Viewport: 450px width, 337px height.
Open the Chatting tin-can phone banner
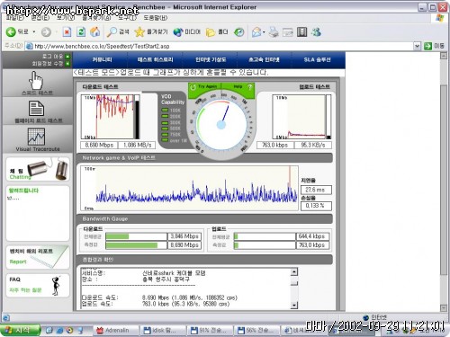coord(38,169)
